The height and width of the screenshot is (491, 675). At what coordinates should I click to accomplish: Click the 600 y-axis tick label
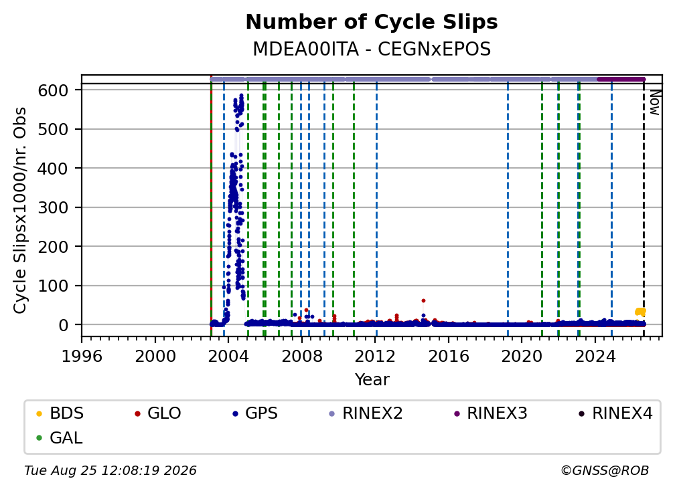pos(54,90)
